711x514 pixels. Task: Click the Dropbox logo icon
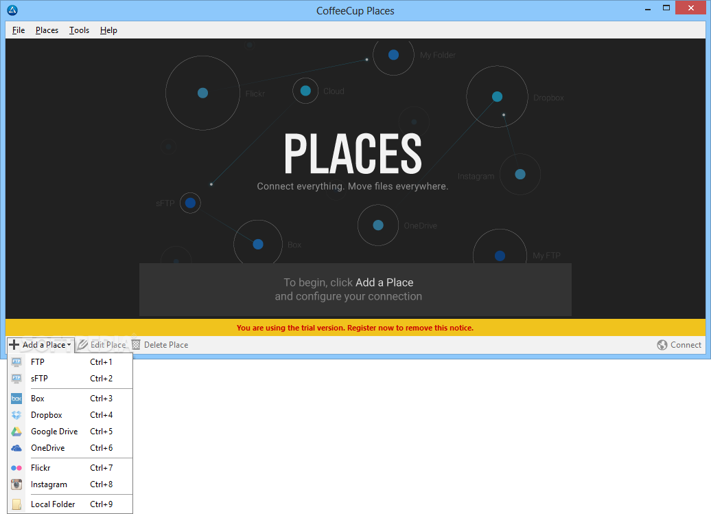(16, 415)
